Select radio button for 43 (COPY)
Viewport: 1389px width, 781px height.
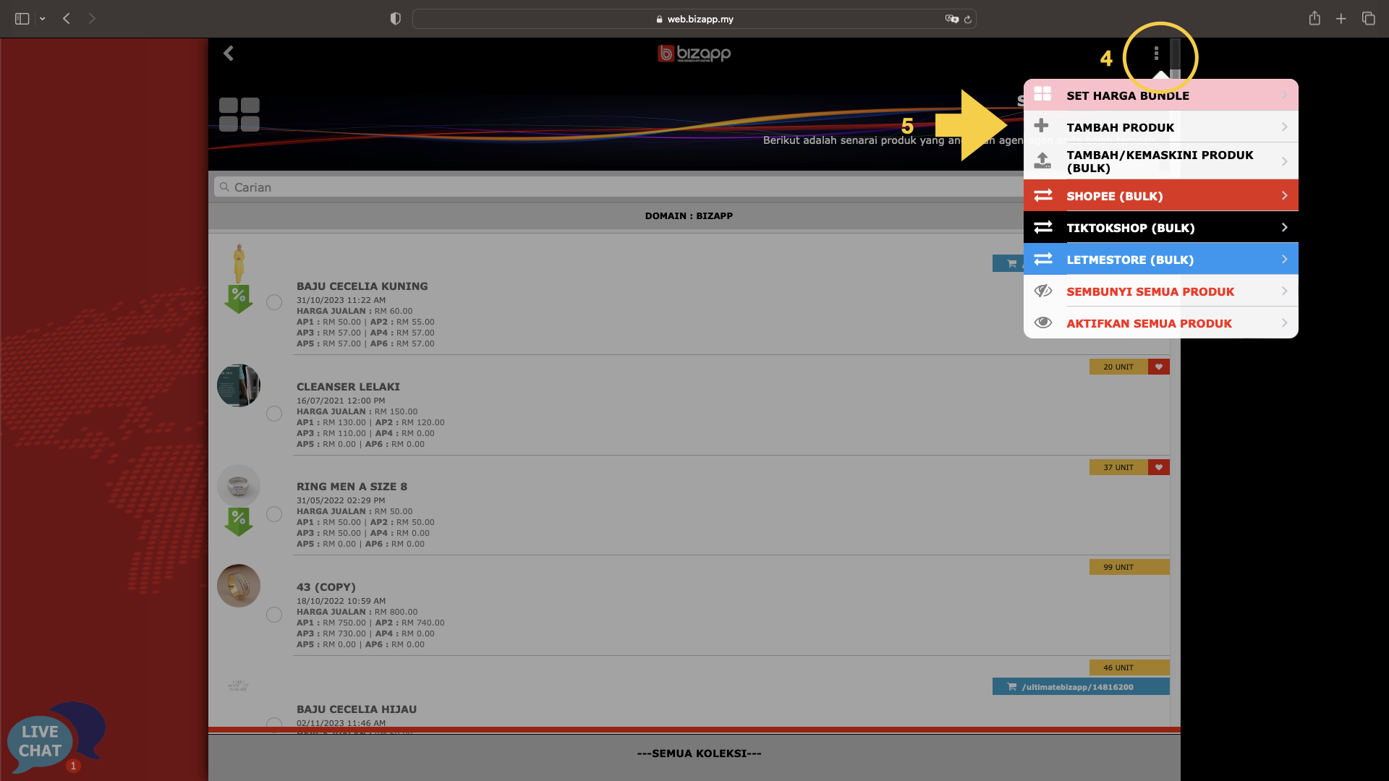click(x=274, y=615)
